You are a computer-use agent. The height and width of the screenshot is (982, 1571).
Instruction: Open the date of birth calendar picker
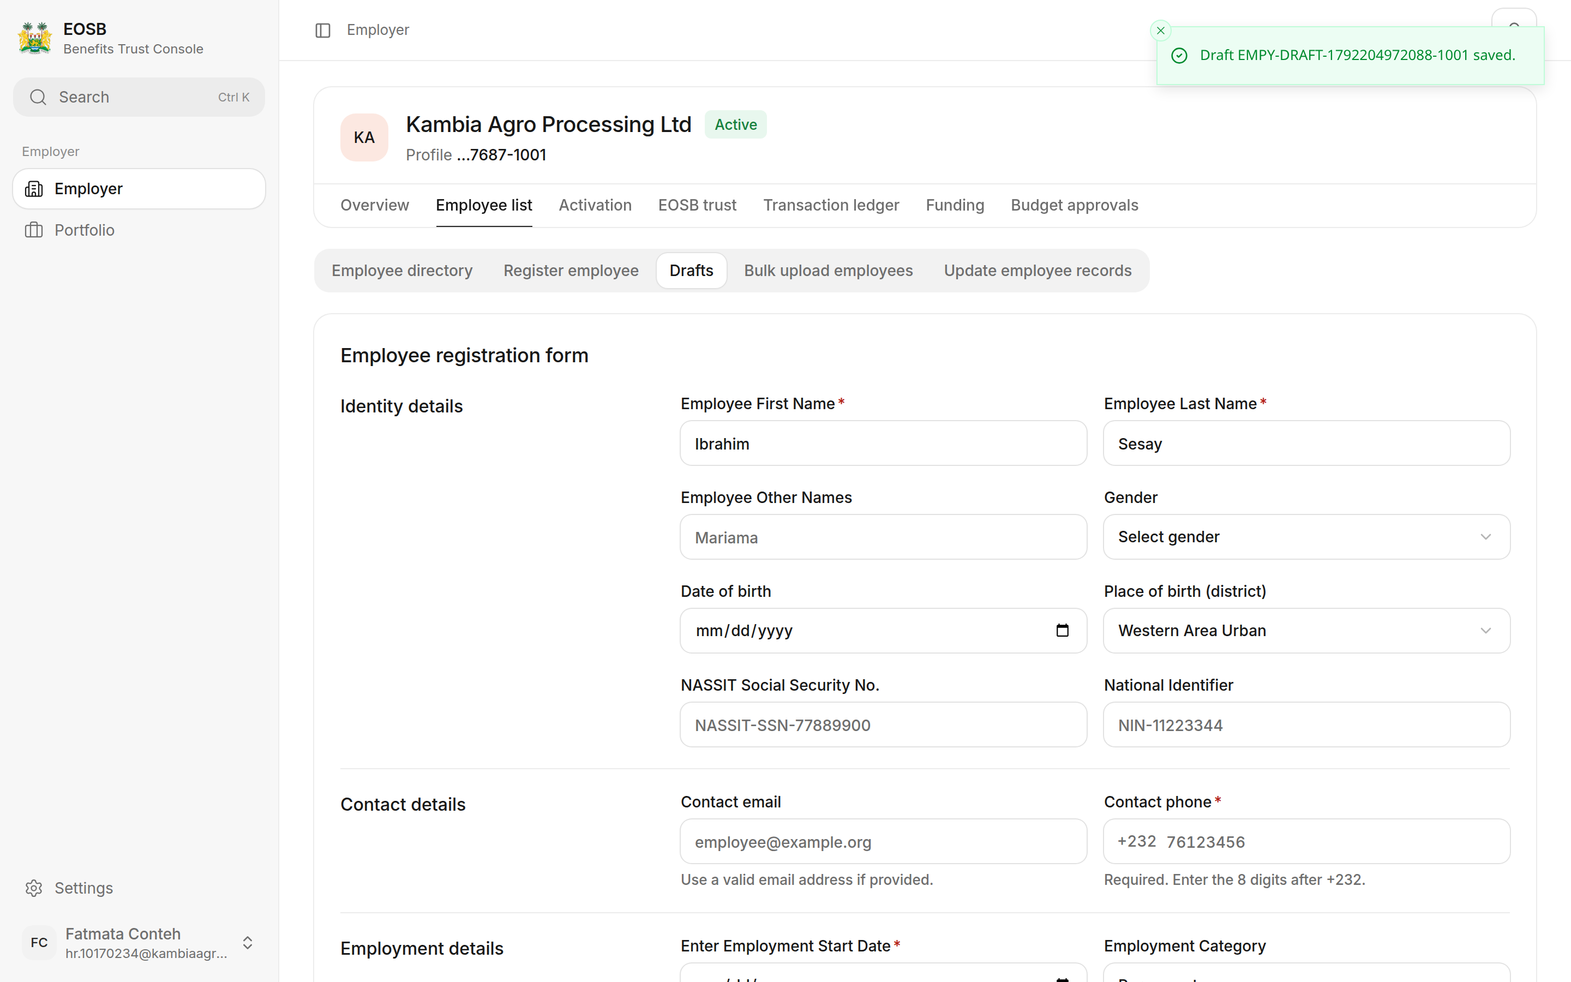pyautogui.click(x=1062, y=631)
